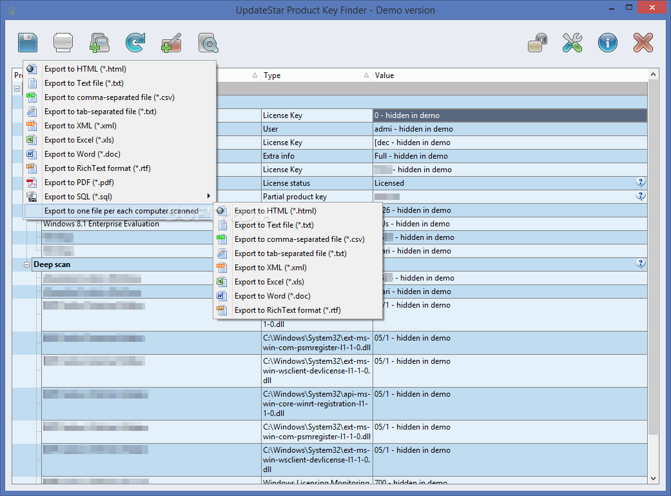The width and height of the screenshot is (671, 496).
Task: Maximize the Product Key Finder window
Action: [628, 7]
